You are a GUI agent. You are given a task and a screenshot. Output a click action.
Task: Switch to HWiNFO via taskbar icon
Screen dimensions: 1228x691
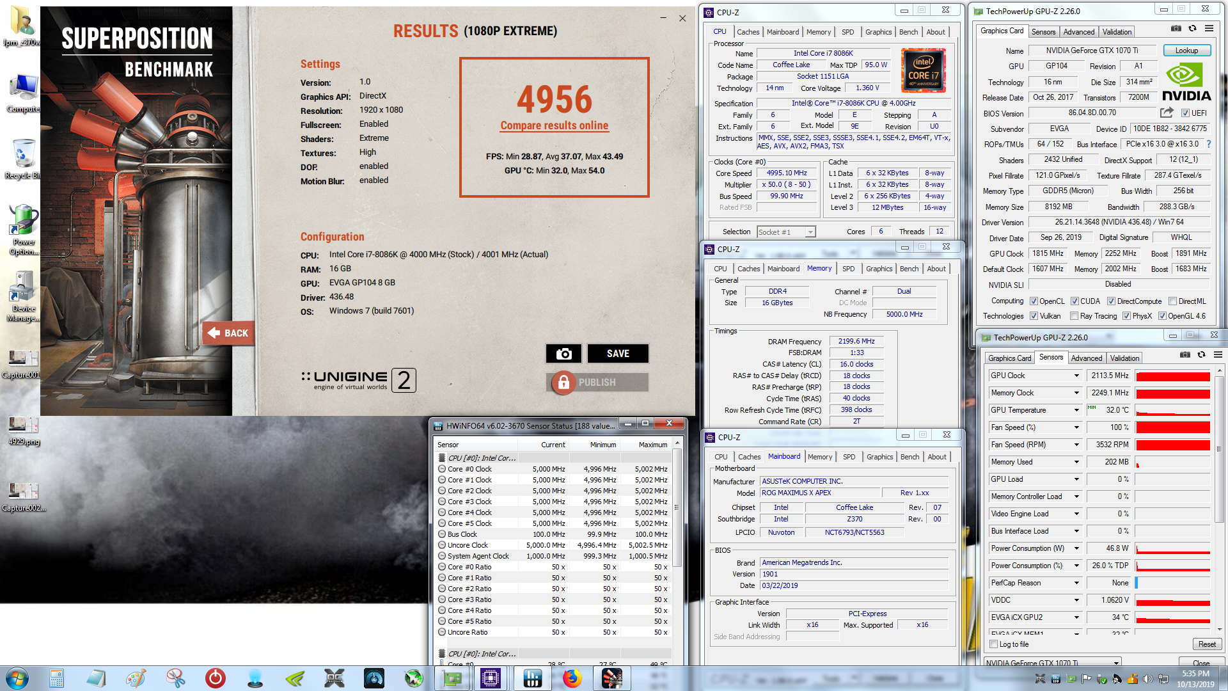[532, 678]
